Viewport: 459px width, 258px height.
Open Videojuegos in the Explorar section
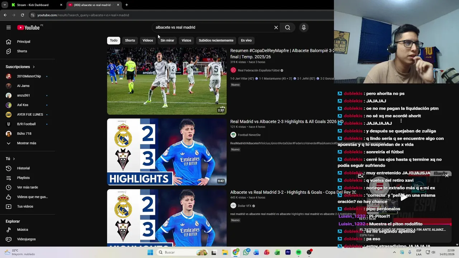[x=27, y=239]
